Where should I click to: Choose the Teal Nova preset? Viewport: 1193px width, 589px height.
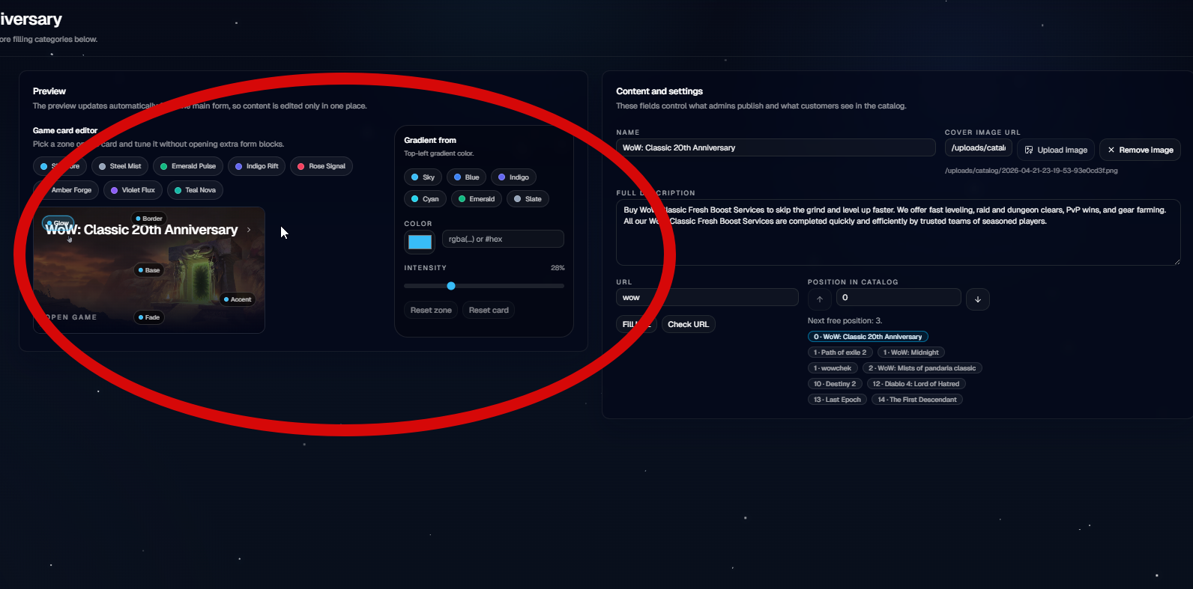point(195,190)
